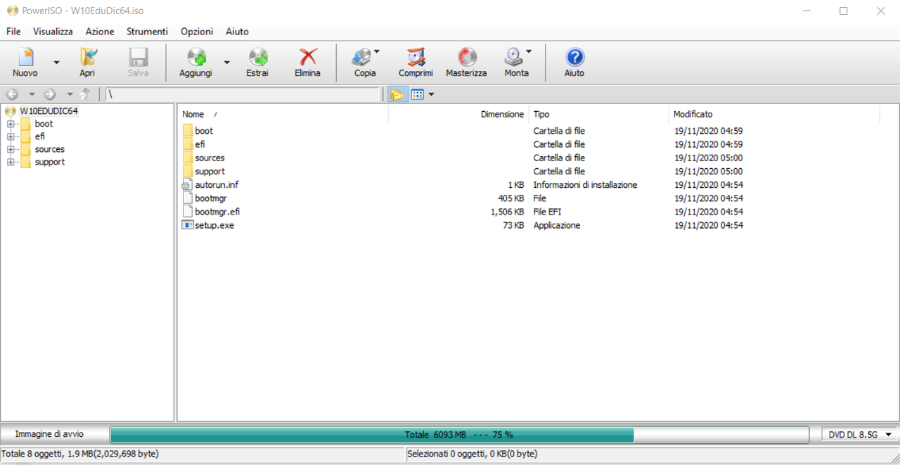Click the Apri toolbar icon
Viewport: 900px width, 465px height.
click(x=87, y=57)
